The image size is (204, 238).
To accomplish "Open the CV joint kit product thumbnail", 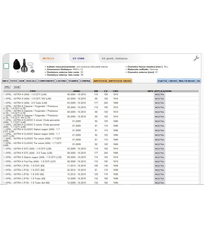I will (x=24, y=65).
